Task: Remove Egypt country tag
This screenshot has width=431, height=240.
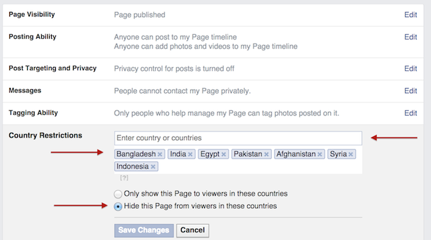Action: (223, 155)
